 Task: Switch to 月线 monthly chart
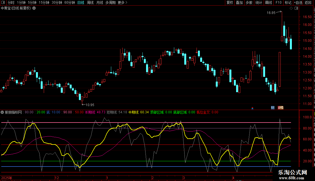click(100, 3)
